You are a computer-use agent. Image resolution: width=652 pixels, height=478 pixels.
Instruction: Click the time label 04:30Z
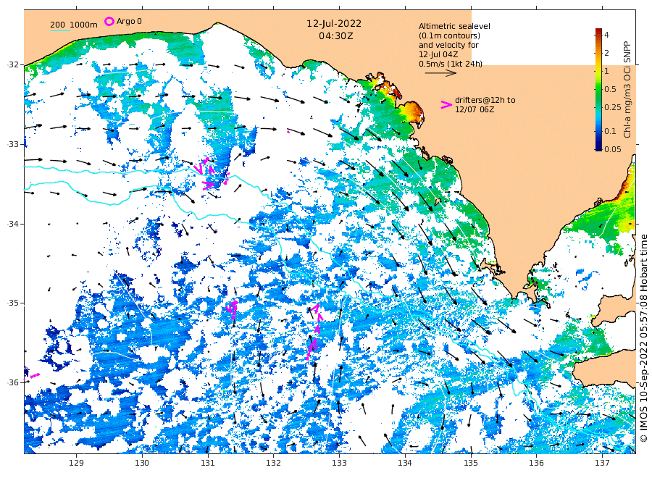336,36
